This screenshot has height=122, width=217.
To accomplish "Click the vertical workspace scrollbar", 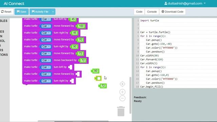I will (x=130, y=95).
